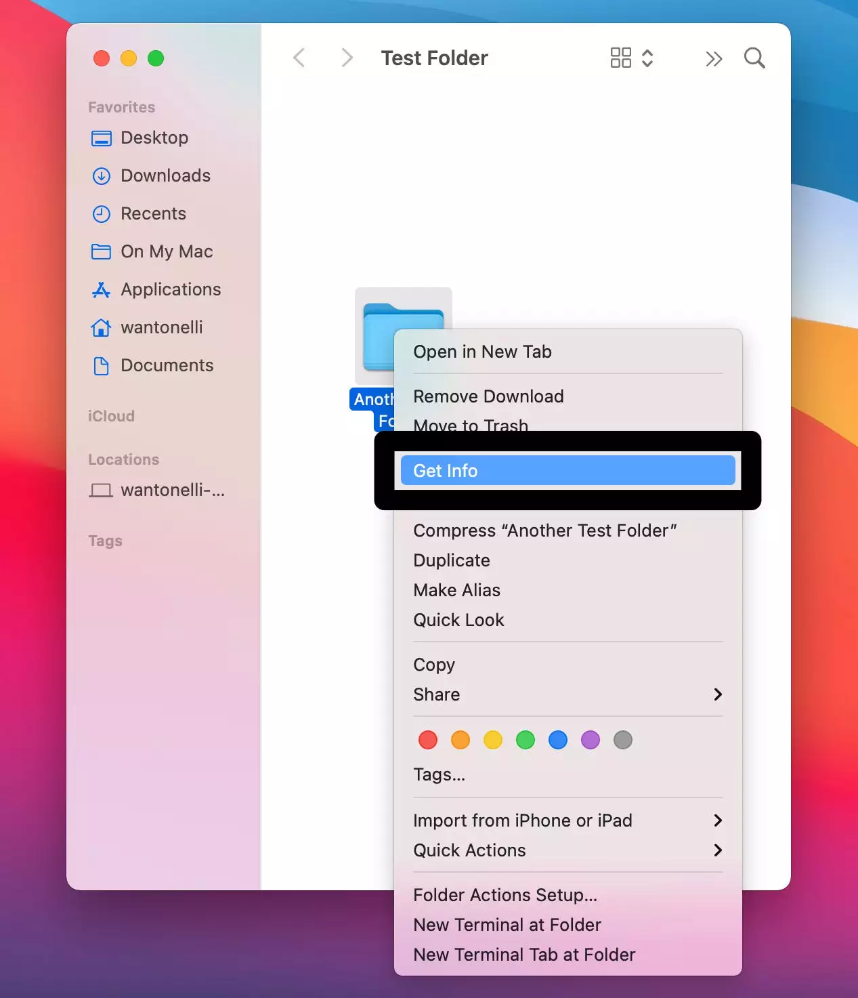Screen dimensions: 858x998
Task: Click the search magnifier icon
Action: tap(754, 58)
